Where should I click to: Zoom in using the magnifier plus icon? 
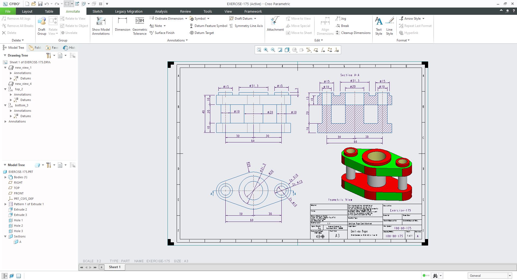click(266, 50)
